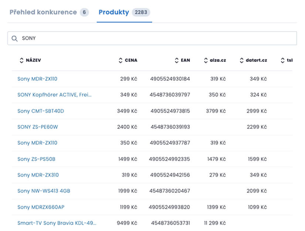The image size is (305, 231).
Task: Select EAN 4548736020467
Action: (x=170, y=191)
